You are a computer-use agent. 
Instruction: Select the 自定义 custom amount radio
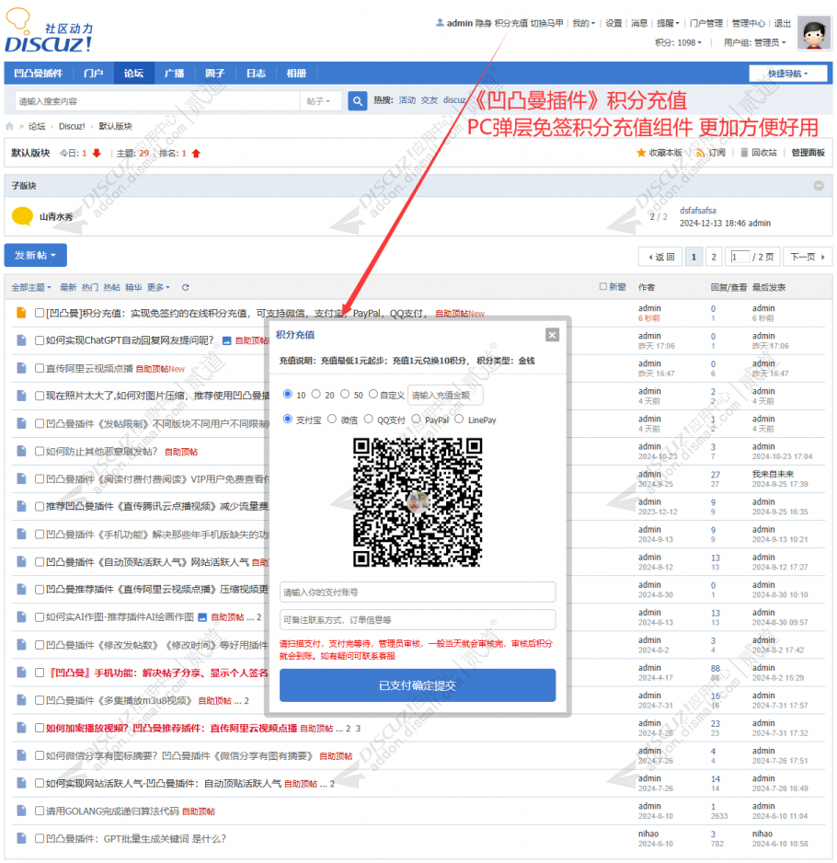click(x=373, y=394)
